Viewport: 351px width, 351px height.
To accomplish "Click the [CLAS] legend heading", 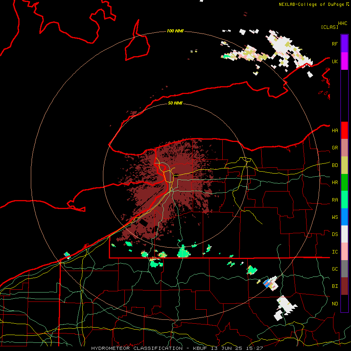I will point(330,27).
